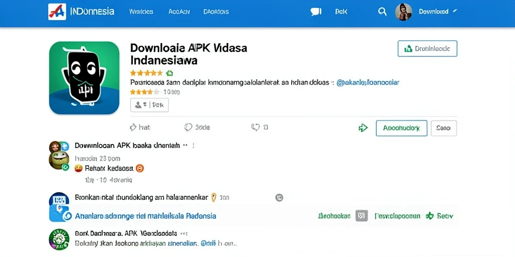
Task: Open the AcoAdv menu item
Action: click(x=180, y=12)
